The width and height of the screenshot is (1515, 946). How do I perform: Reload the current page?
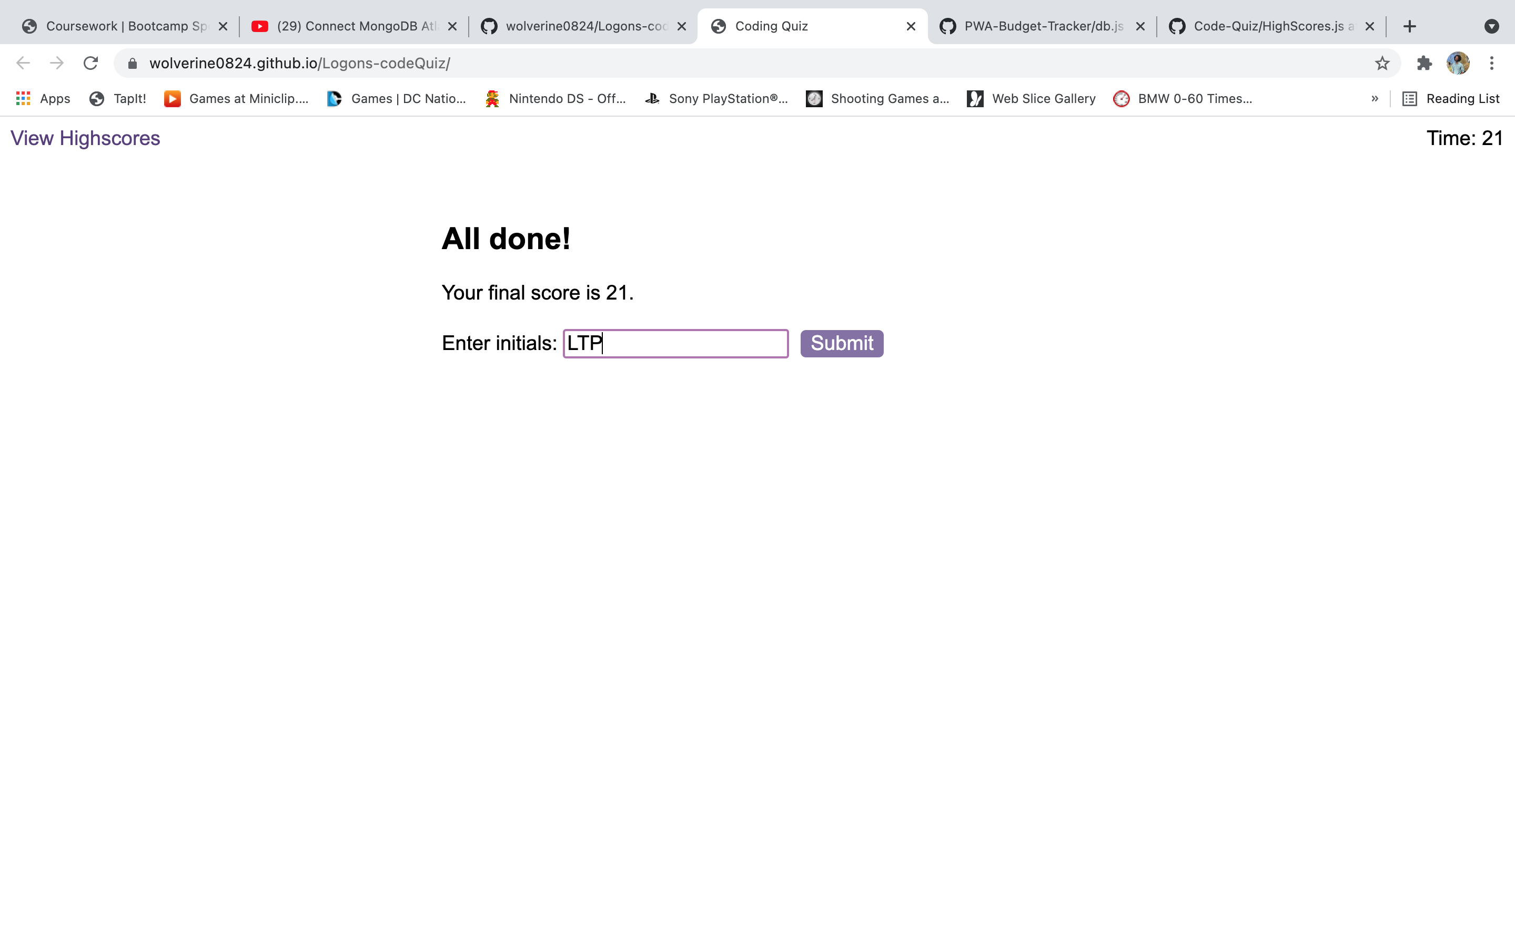(x=91, y=63)
